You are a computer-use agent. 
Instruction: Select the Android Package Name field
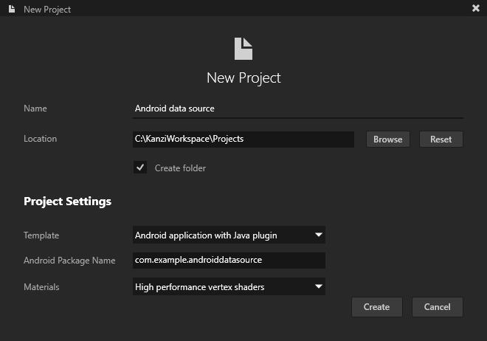[x=229, y=260]
